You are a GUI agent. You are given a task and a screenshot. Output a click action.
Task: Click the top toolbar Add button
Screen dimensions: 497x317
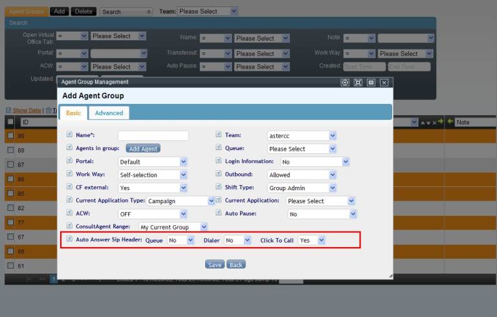click(60, 12)
